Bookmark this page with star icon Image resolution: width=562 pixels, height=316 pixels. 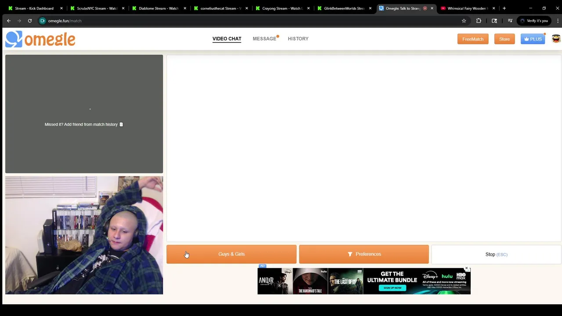[x=464, y=21]
